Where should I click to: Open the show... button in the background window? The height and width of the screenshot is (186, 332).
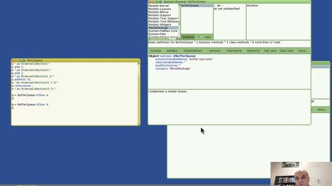[322, 110]
